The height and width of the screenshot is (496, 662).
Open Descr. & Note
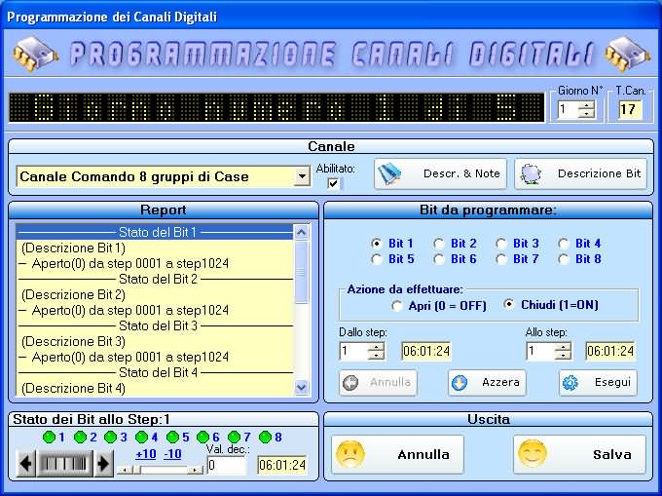point(440,174)
